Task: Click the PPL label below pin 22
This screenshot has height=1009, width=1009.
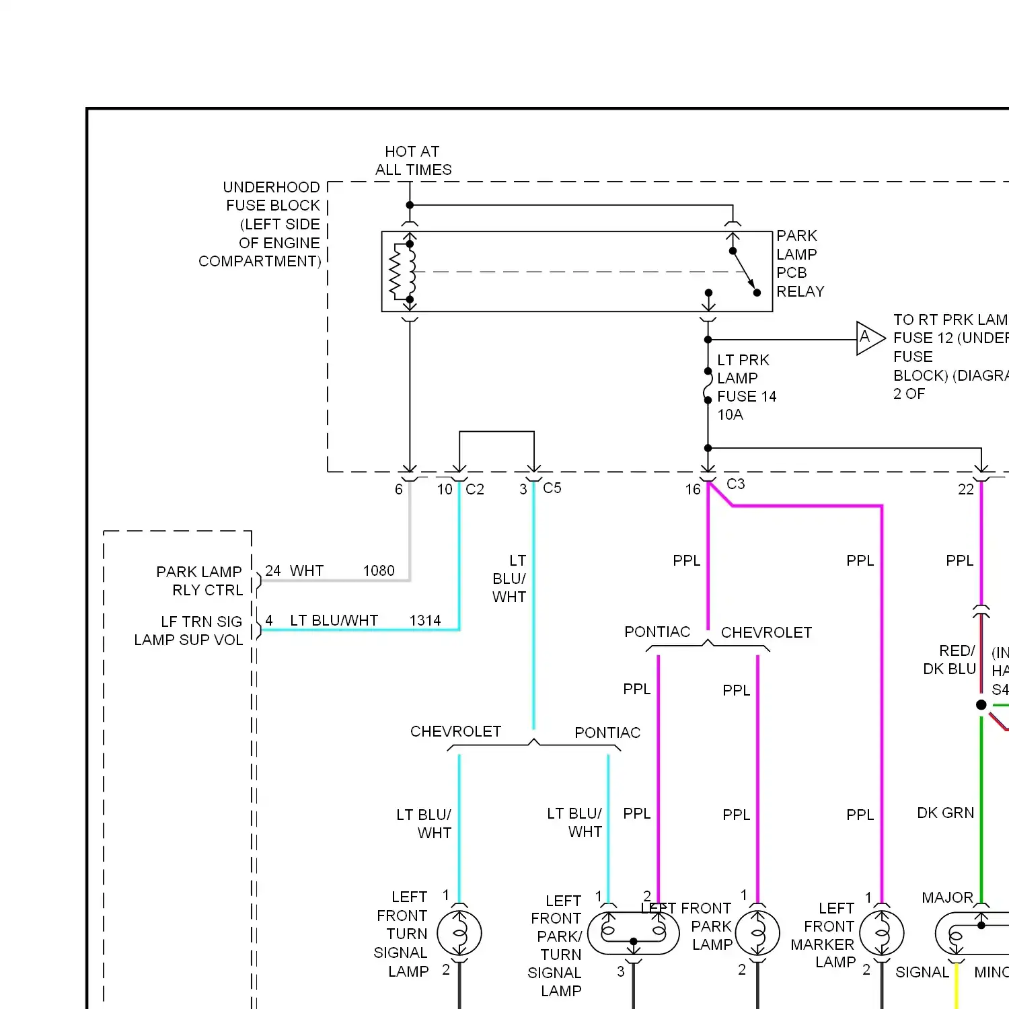Action: point(960,560)
